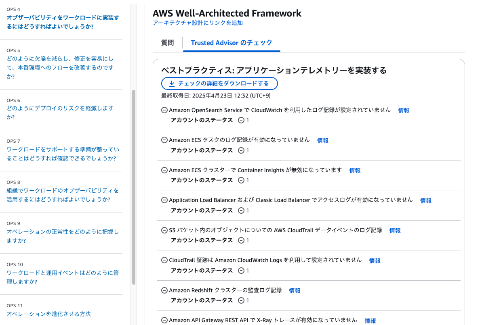Open OPS 10 ワークロードと運用イベント question in sidebar
This screenshot has height=325, width=482.
tap(62, 277)
